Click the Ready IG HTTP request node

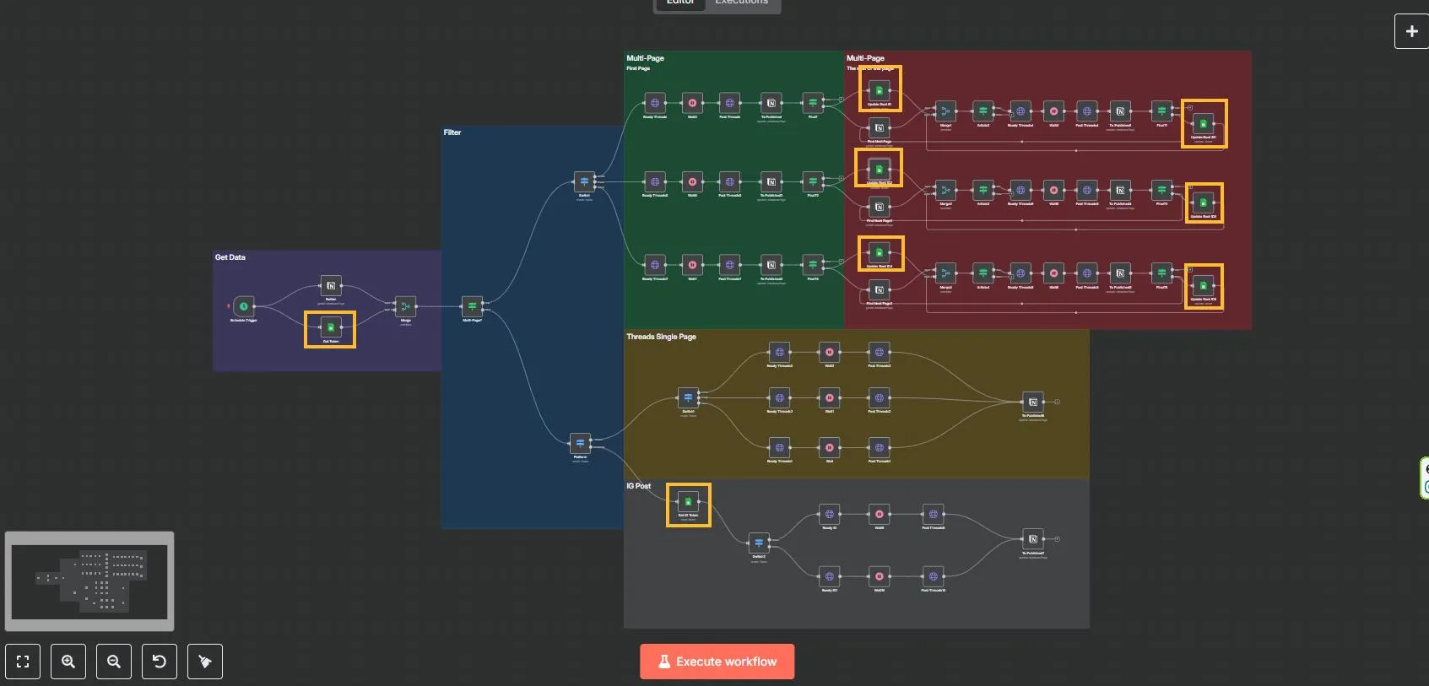(829, 514)
